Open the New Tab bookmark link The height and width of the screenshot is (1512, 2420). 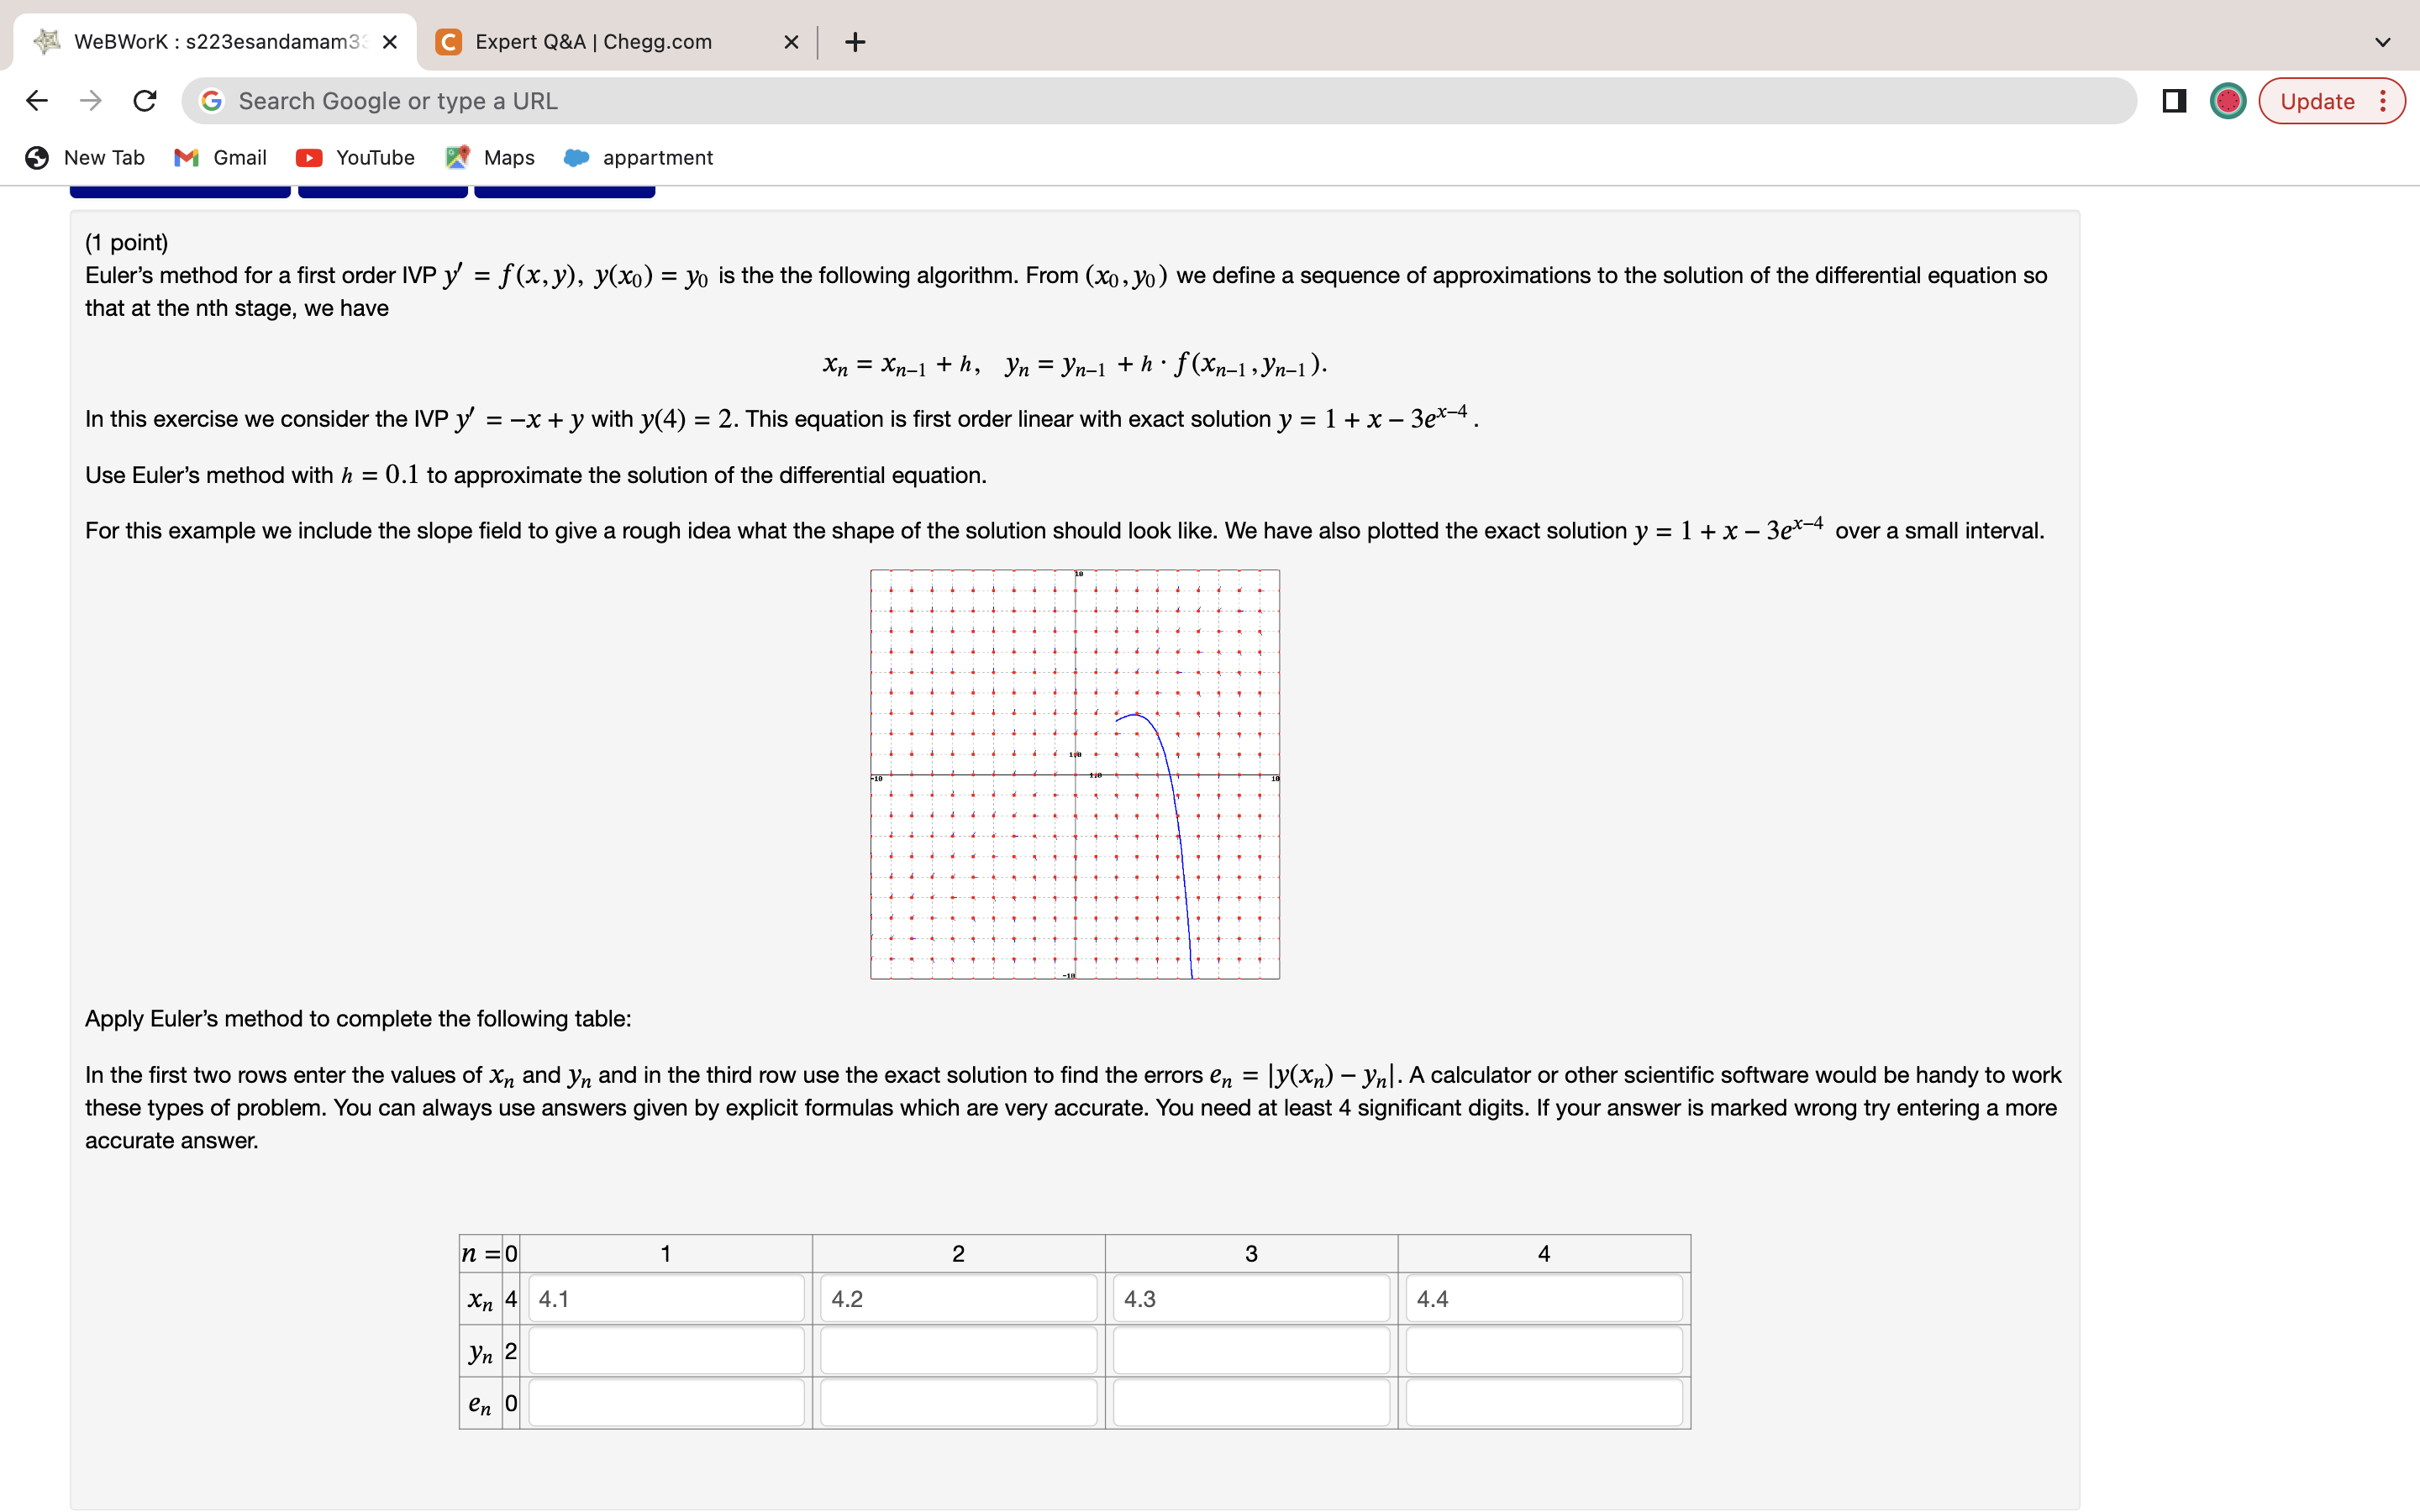pyautogui.click(x=104, y=157)
